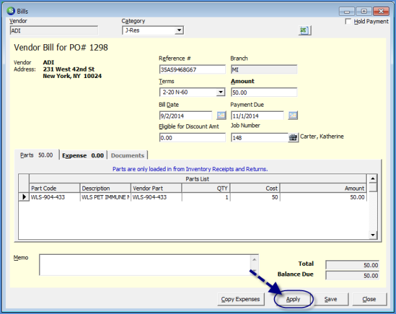Viewport: 396px width, 314px height.
Task: Open the Category dropdown
Action: click(179, 31)
